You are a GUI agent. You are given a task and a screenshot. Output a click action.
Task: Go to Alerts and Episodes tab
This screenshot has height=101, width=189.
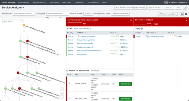point(39,2)
